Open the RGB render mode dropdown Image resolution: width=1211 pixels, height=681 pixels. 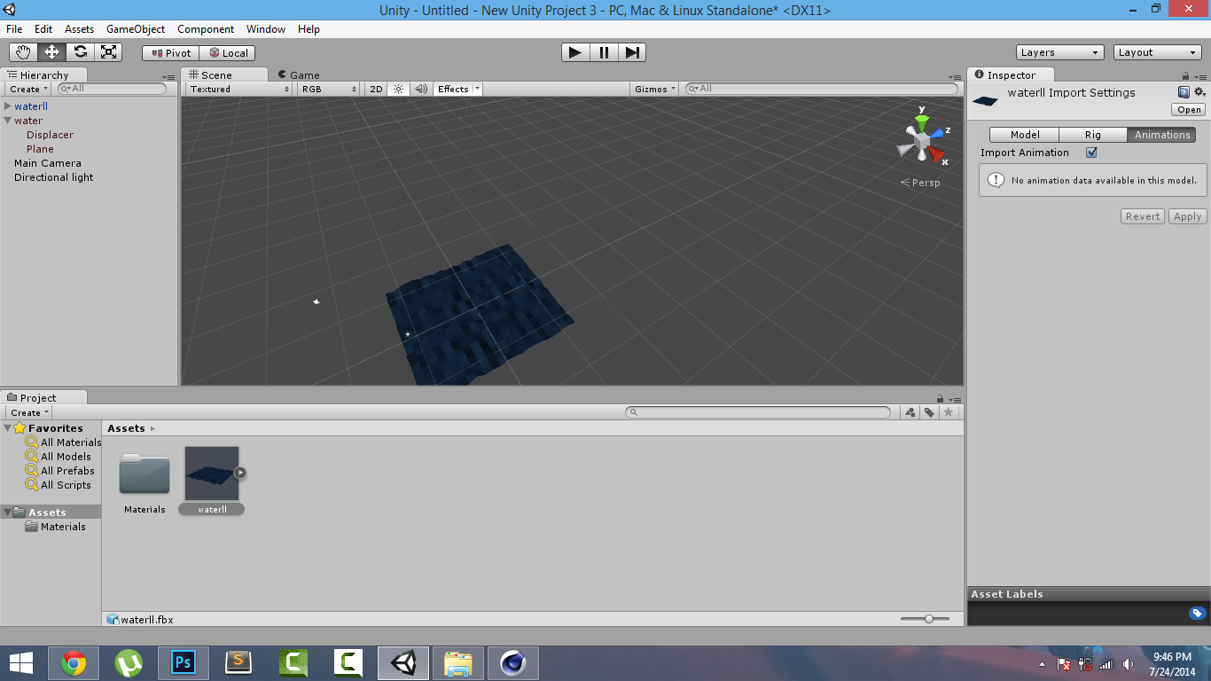[328, 89]
